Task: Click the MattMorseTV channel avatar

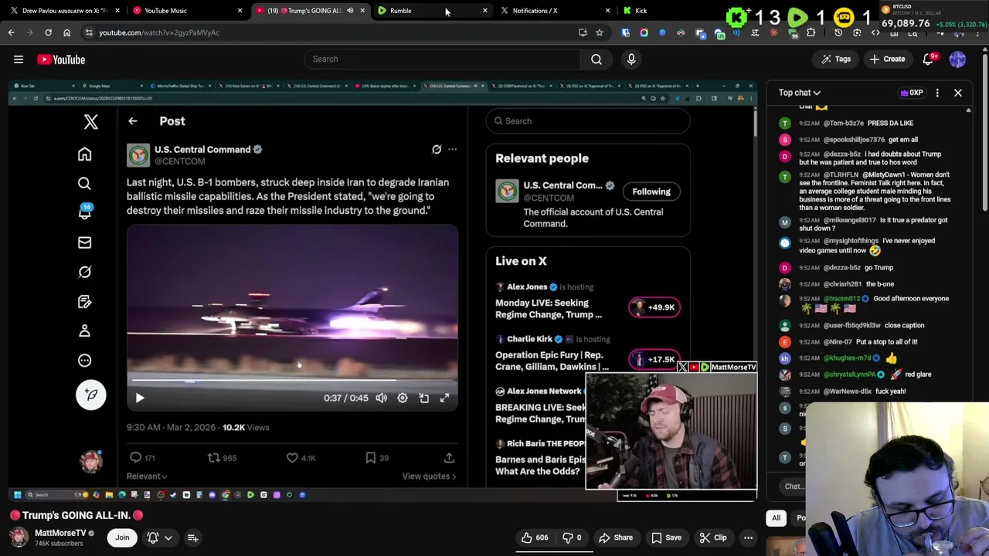Action: 19,537
